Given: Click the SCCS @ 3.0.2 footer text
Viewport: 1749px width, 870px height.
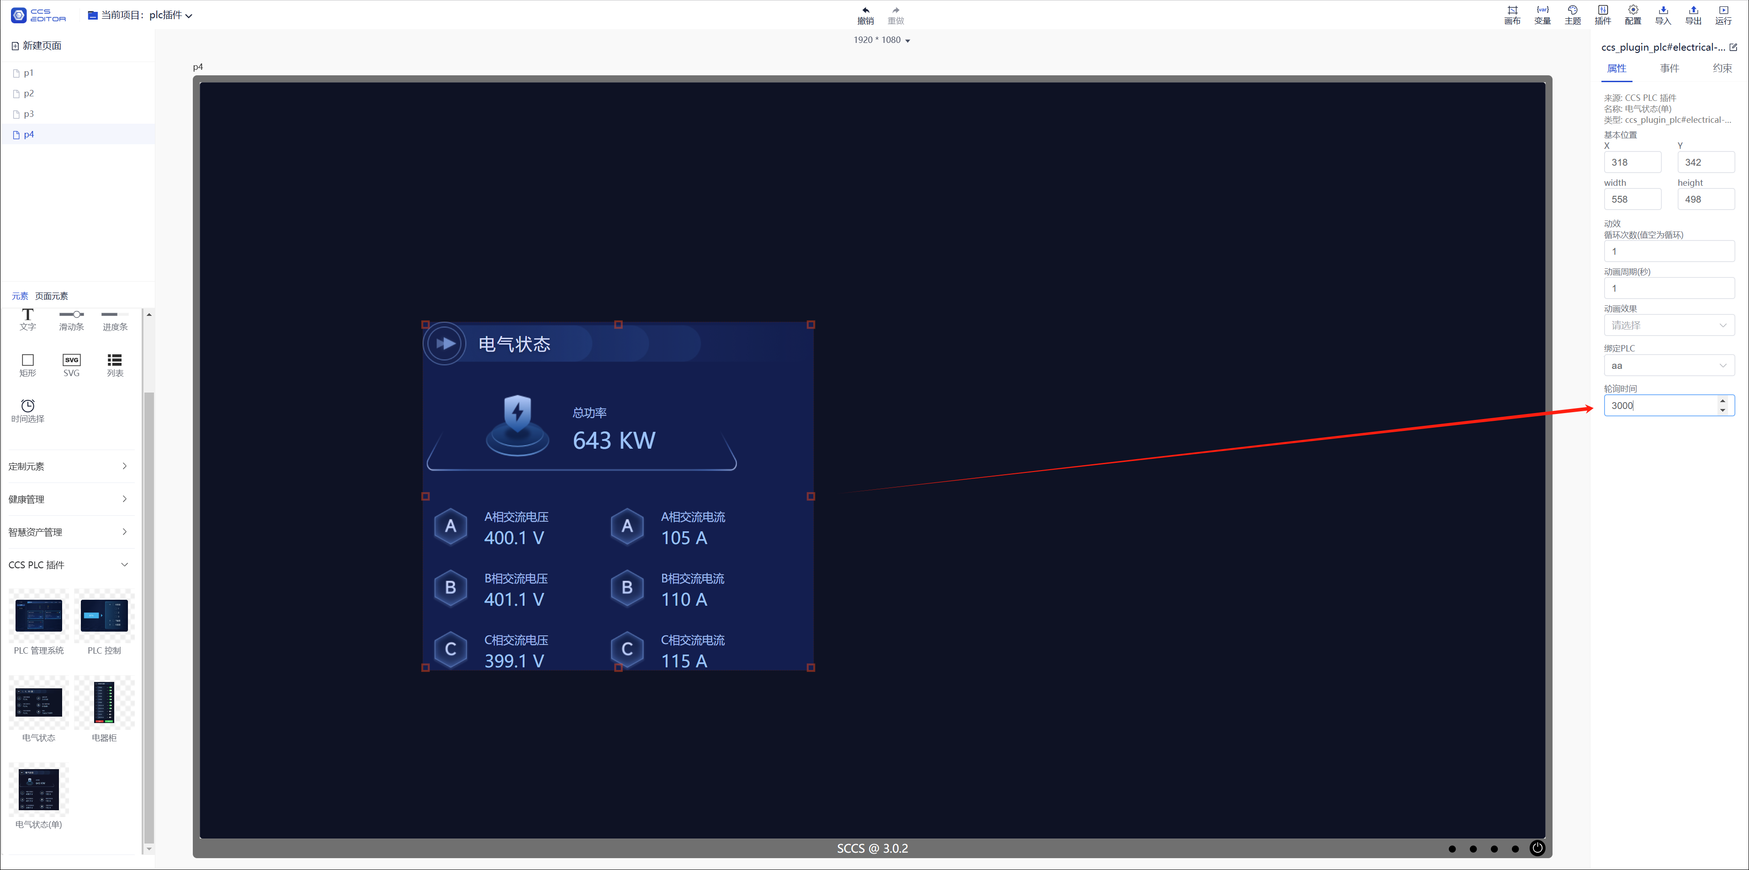Looking at the screenshot, I should click(x=872, y=848).
